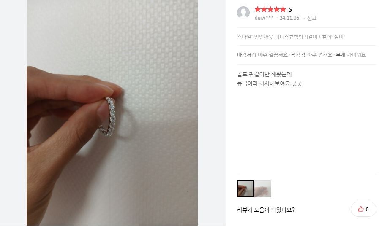Select the first review photo thumbnail

point(245,189)
